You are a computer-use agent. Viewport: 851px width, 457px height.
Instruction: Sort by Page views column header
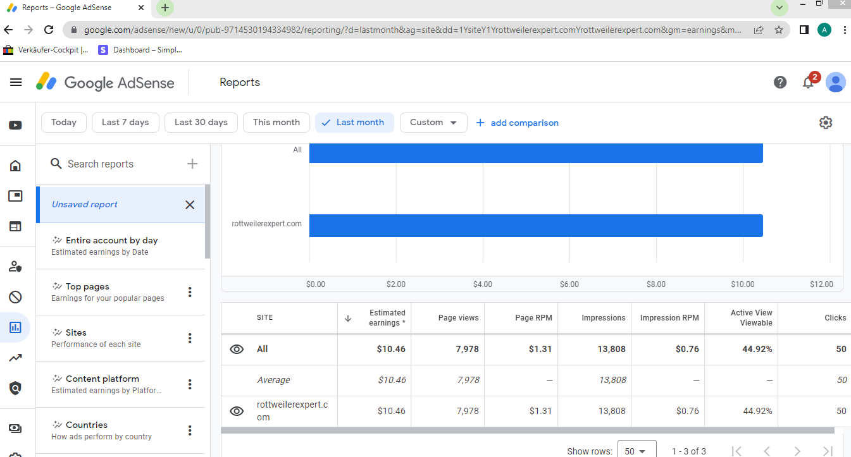(x=458, y=318)
